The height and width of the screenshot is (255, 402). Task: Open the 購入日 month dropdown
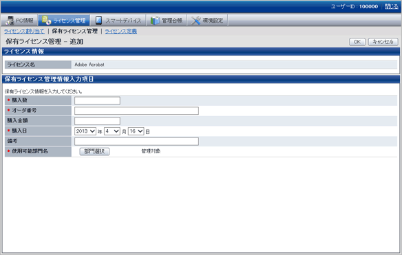(112, 131)
